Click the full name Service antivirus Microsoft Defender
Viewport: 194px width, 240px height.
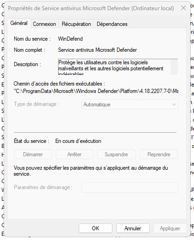[97, 50]
